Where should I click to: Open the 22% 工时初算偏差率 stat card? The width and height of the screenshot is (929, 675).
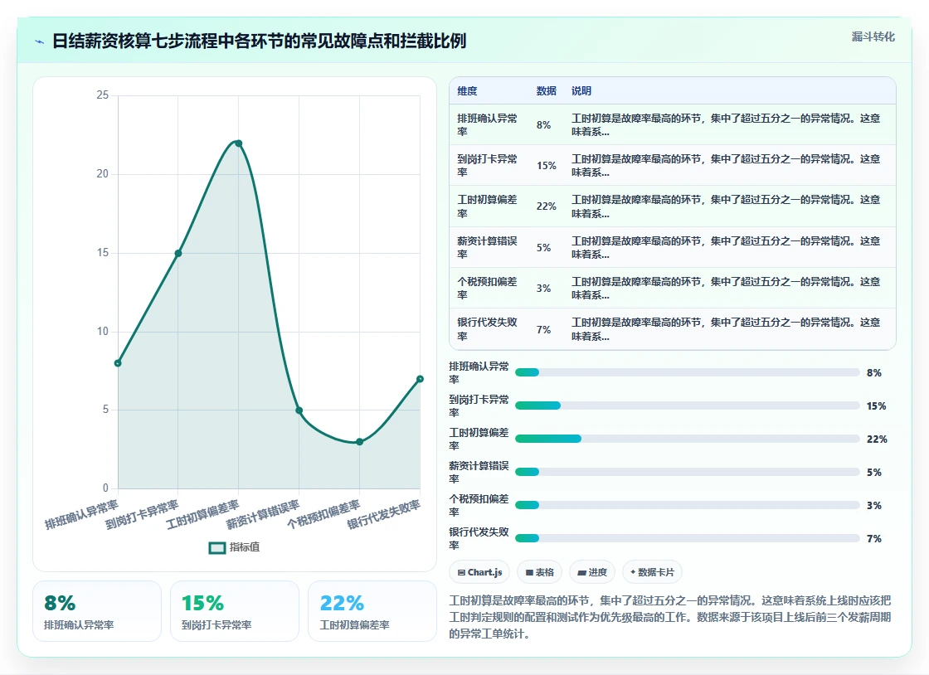(372, 611)
